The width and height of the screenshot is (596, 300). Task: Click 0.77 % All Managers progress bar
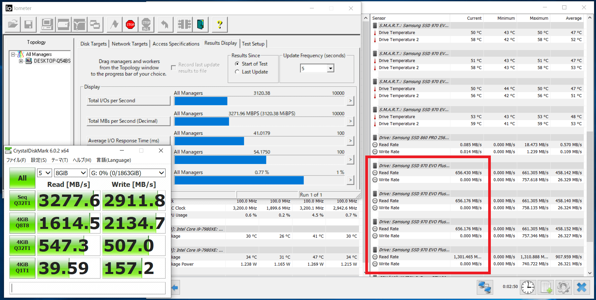click(259, 180)
